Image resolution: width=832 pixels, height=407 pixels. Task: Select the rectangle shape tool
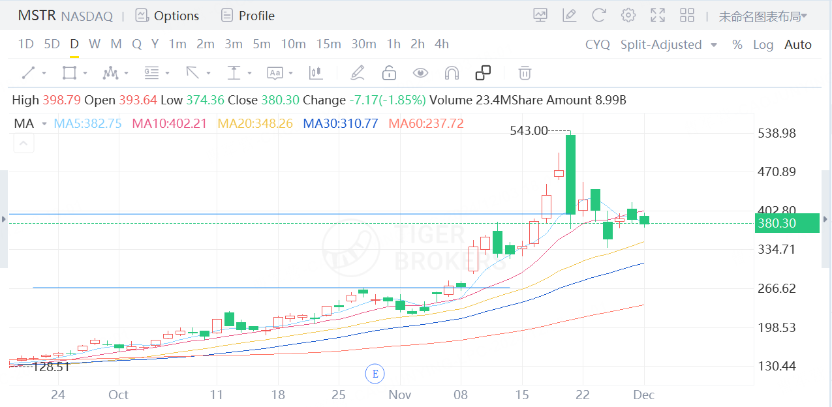point(69,73)
